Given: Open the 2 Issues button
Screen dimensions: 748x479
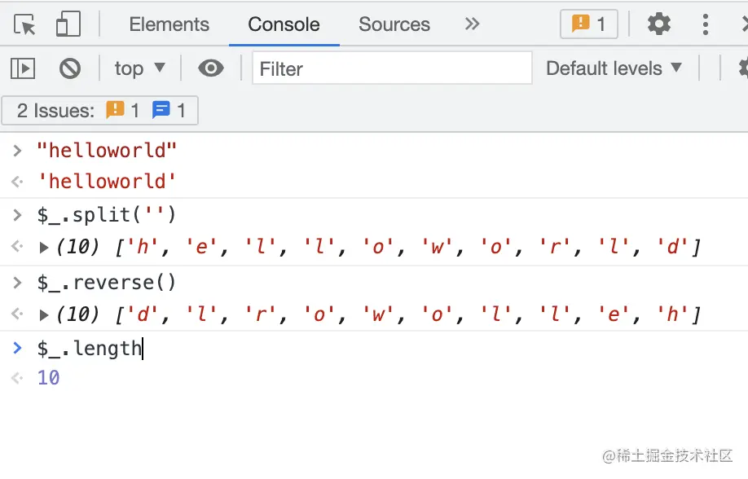Looking at the screenshot, I should click(x=99, y=111).
